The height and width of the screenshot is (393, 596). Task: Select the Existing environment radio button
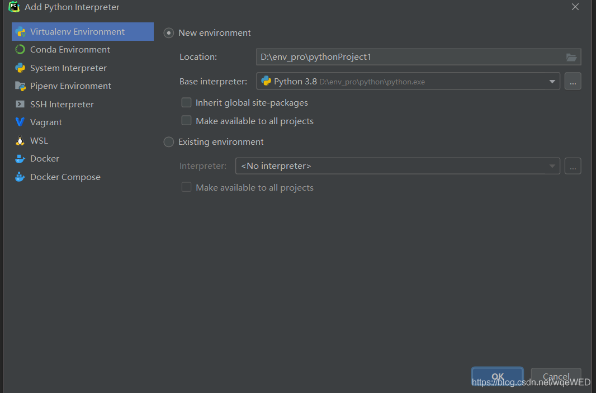click(169, 142)
